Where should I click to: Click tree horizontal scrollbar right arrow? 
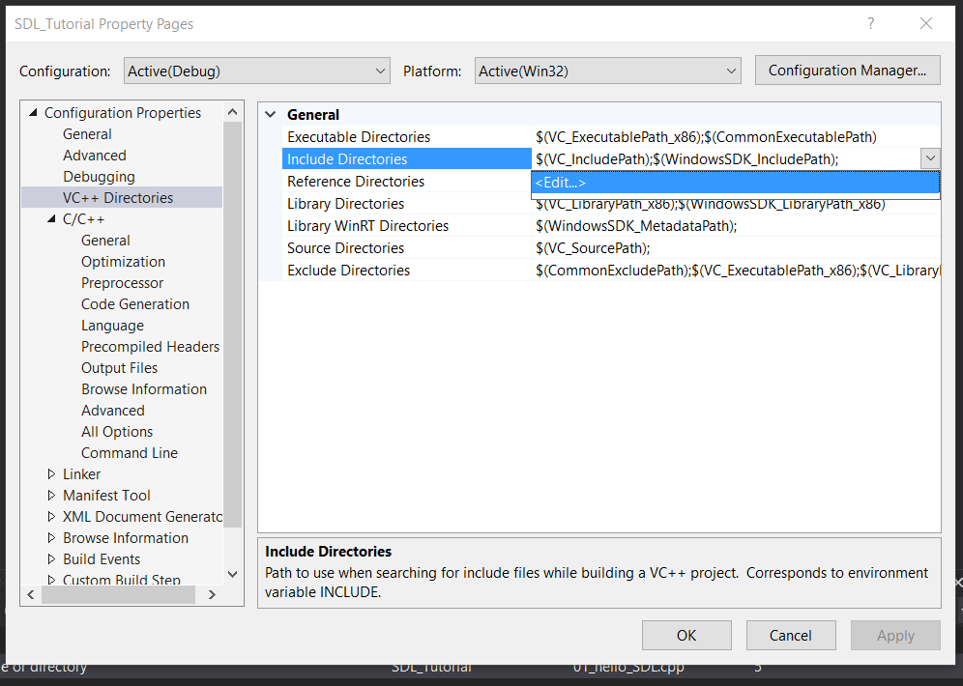click(212, 594)
